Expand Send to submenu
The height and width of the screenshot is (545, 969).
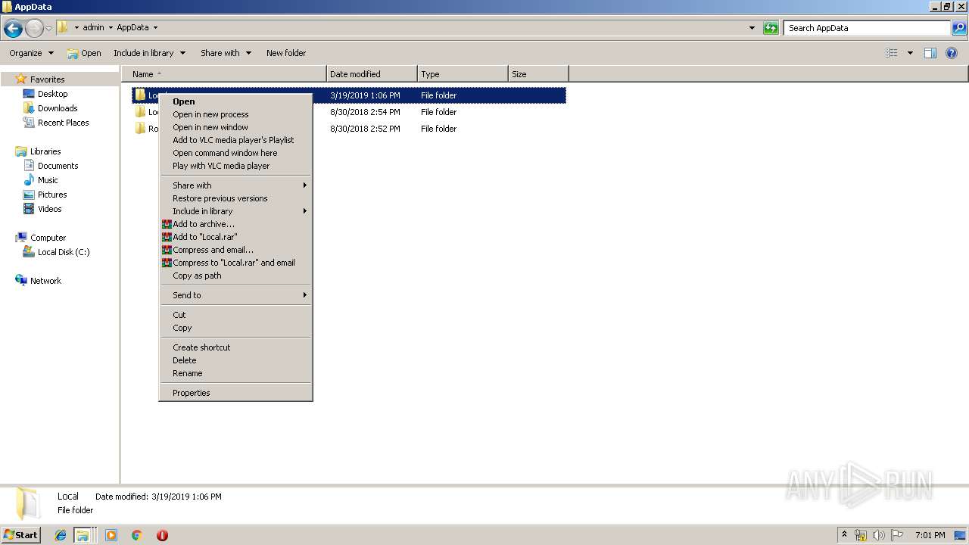(x=235, y=295)
